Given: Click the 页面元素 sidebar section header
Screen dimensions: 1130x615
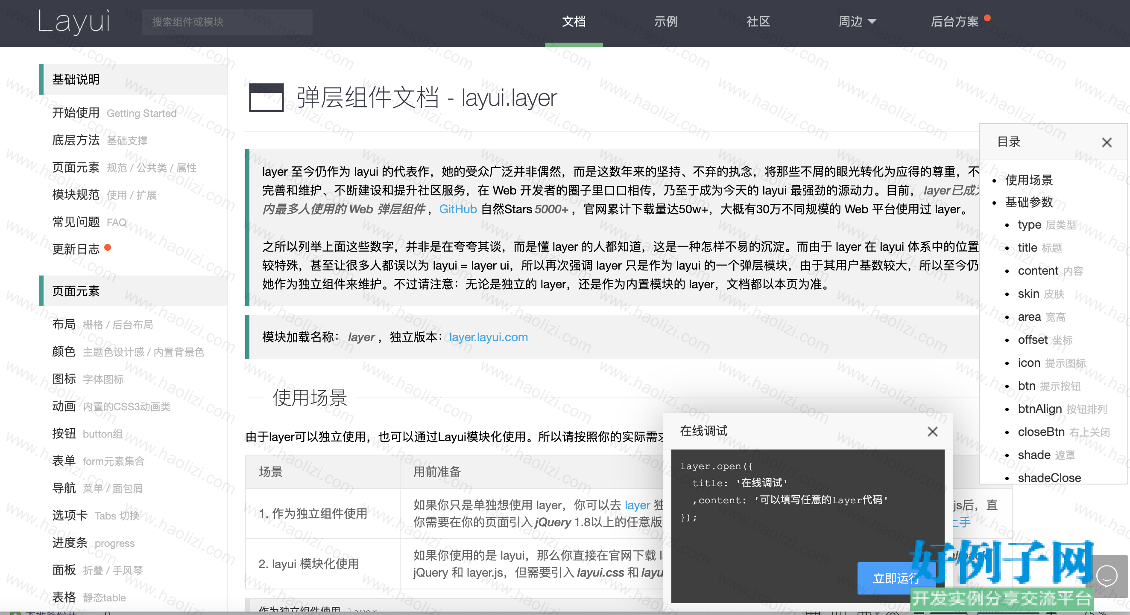Looking at the screenshot, I should 133,291.
